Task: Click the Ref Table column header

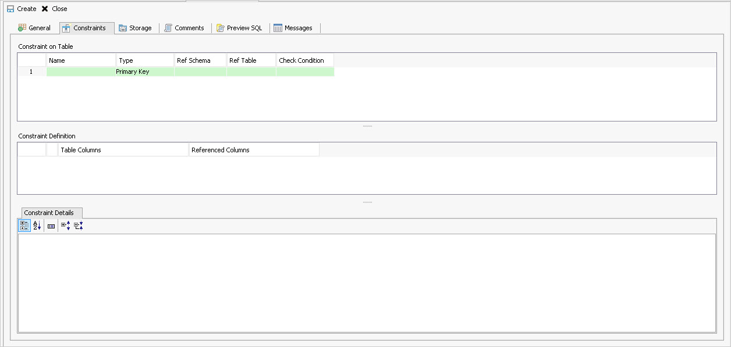Action: coord(251,60)
